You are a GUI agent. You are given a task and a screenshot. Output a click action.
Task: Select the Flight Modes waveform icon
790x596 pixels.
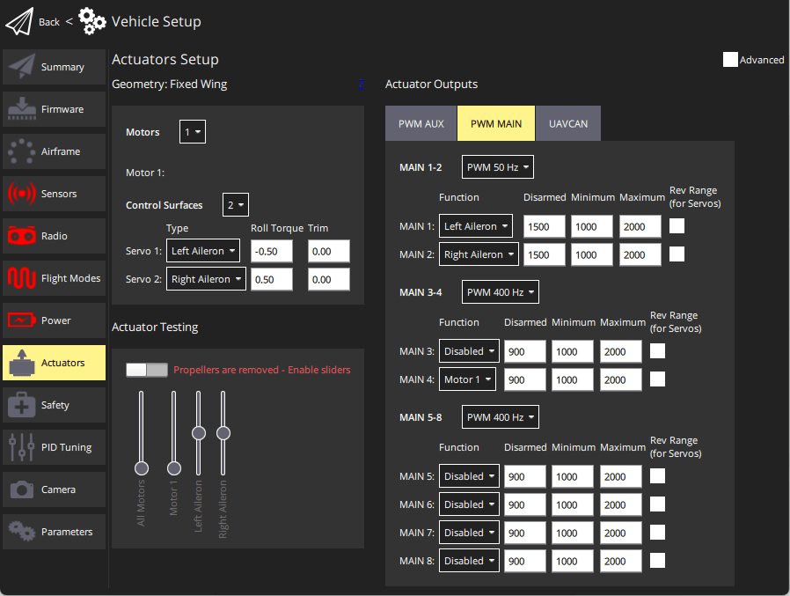coord(21,278)
